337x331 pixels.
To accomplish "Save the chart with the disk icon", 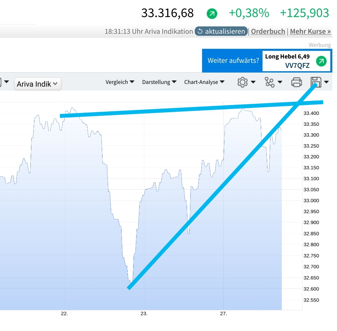I will click(x=315, y=82).
